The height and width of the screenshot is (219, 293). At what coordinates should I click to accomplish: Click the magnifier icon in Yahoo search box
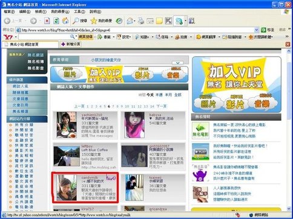pyautogui.click(x=72, y=37)
